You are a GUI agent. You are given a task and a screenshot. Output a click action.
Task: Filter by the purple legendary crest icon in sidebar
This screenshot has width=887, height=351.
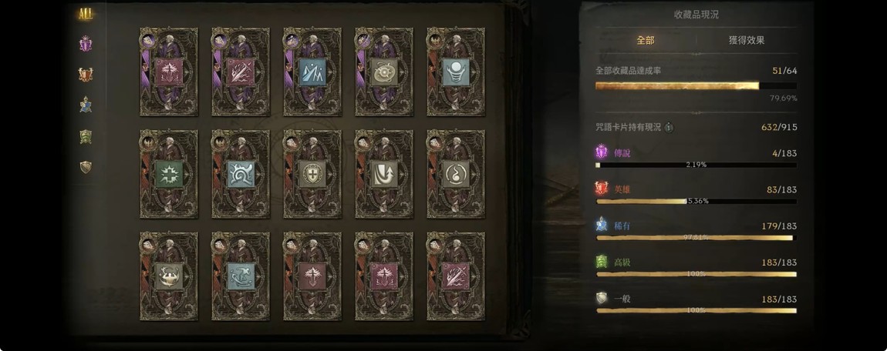click(86, 44)
